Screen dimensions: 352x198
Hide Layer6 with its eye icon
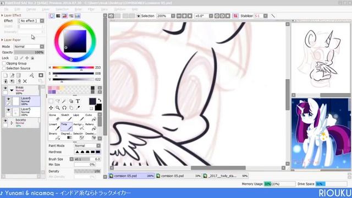tap(8, 99)
